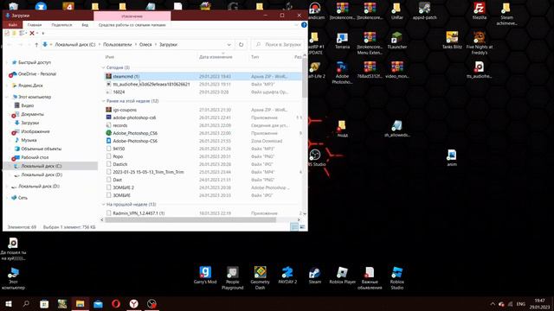Viewport: 554px width, 311px height.
Task: Collapse the Этот компьютер tree node
Action: 7,97
